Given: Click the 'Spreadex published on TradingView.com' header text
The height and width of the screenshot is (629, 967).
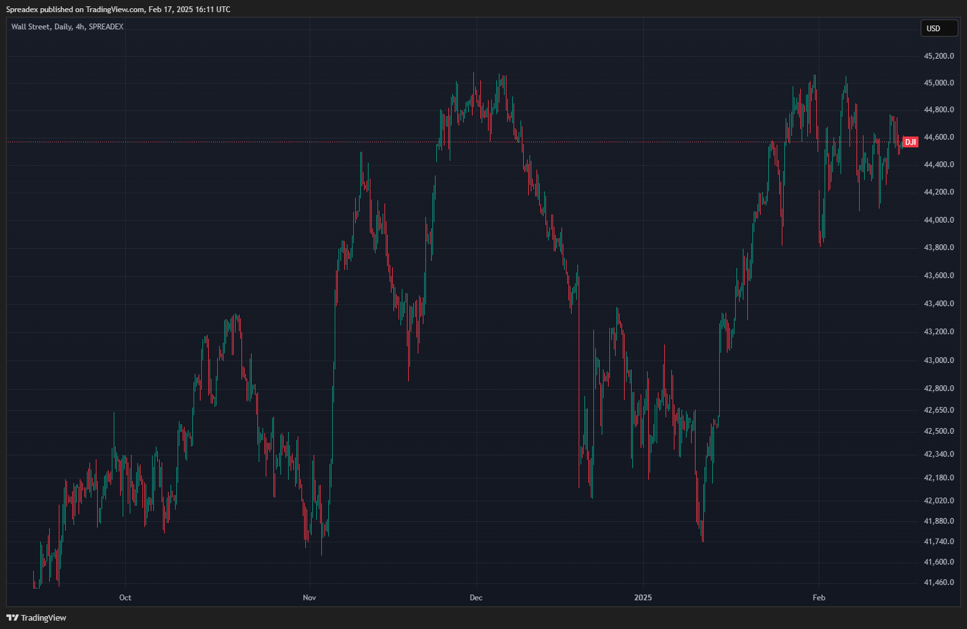Looking at the screenshot, I should (75, 10).
